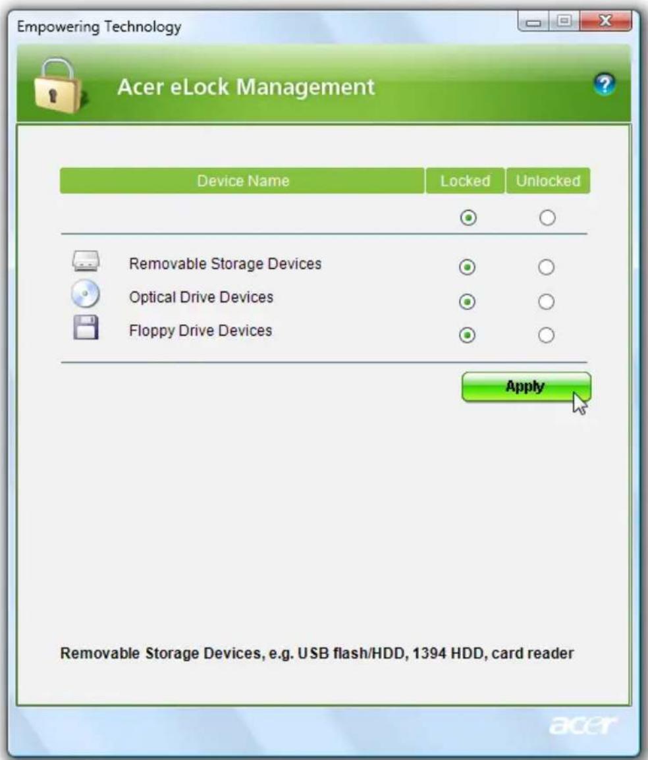
Task: Click the blue help question mark icon
Action: pos(605,84)
